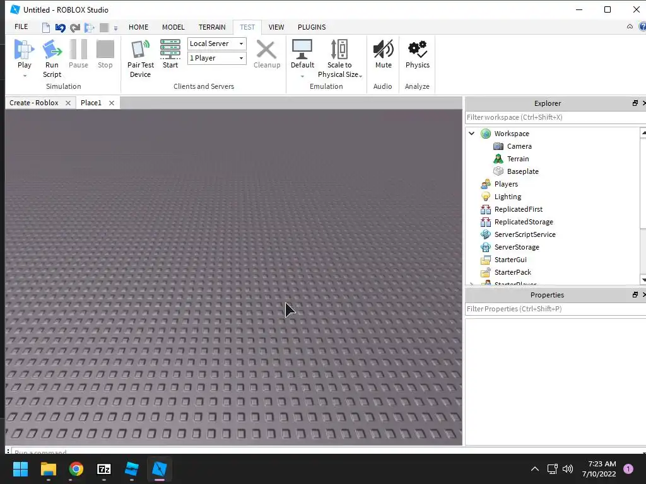646x484 pixels.
Task: Click the Filter workspace search field
Action: 555,117
